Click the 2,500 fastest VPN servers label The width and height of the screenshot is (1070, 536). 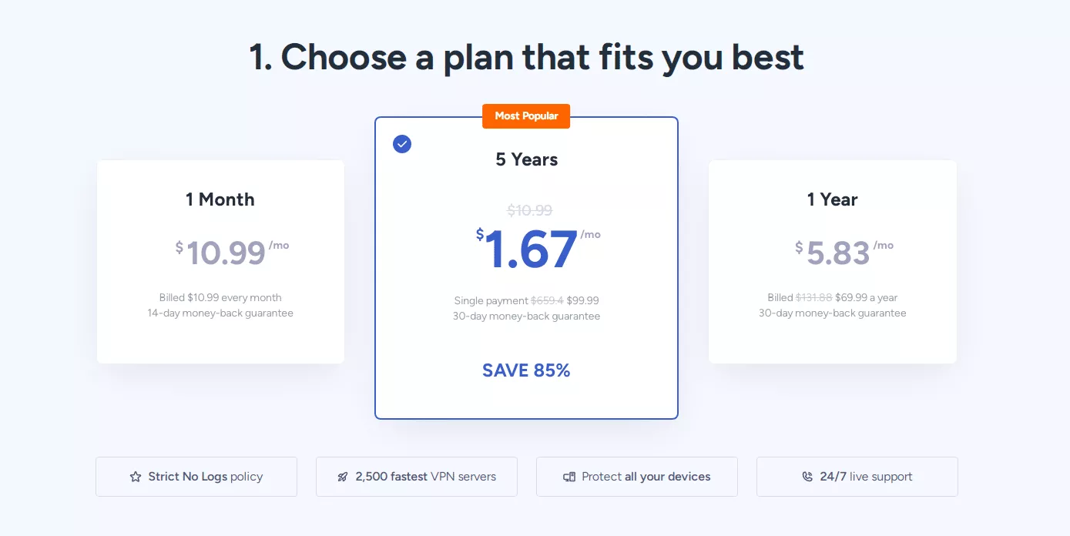click(x=425, y=477)
